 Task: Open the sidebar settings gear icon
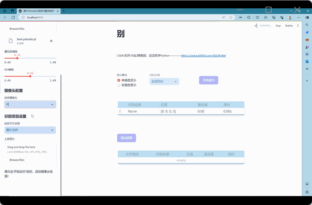pos(307,192)
